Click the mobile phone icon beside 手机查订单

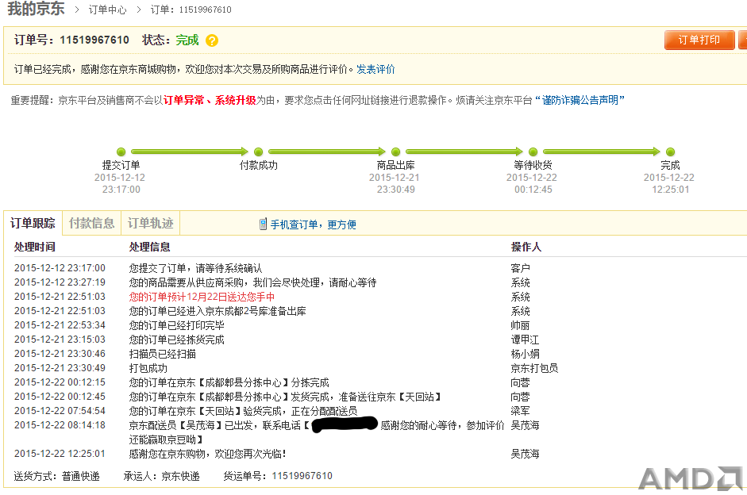[x=263, y=224]
